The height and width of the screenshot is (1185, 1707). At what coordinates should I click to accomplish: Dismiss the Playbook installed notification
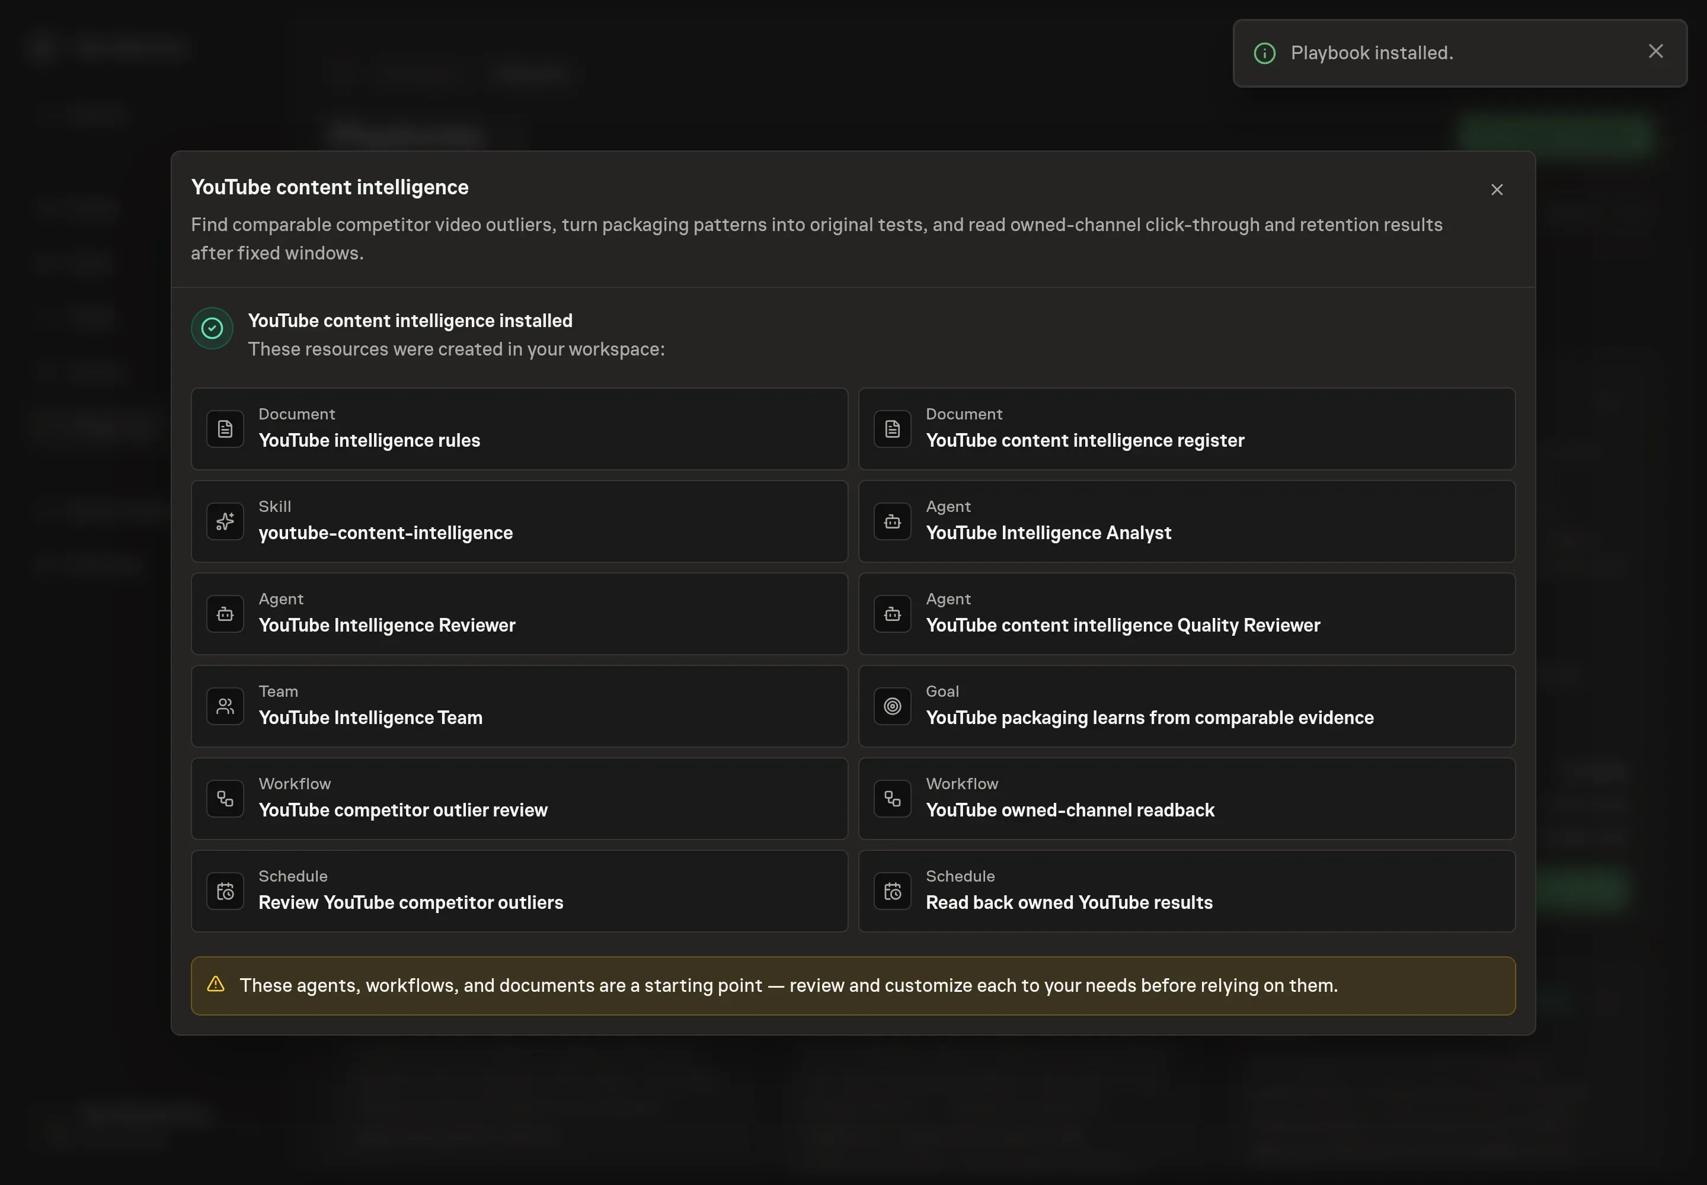[1656, 51]
